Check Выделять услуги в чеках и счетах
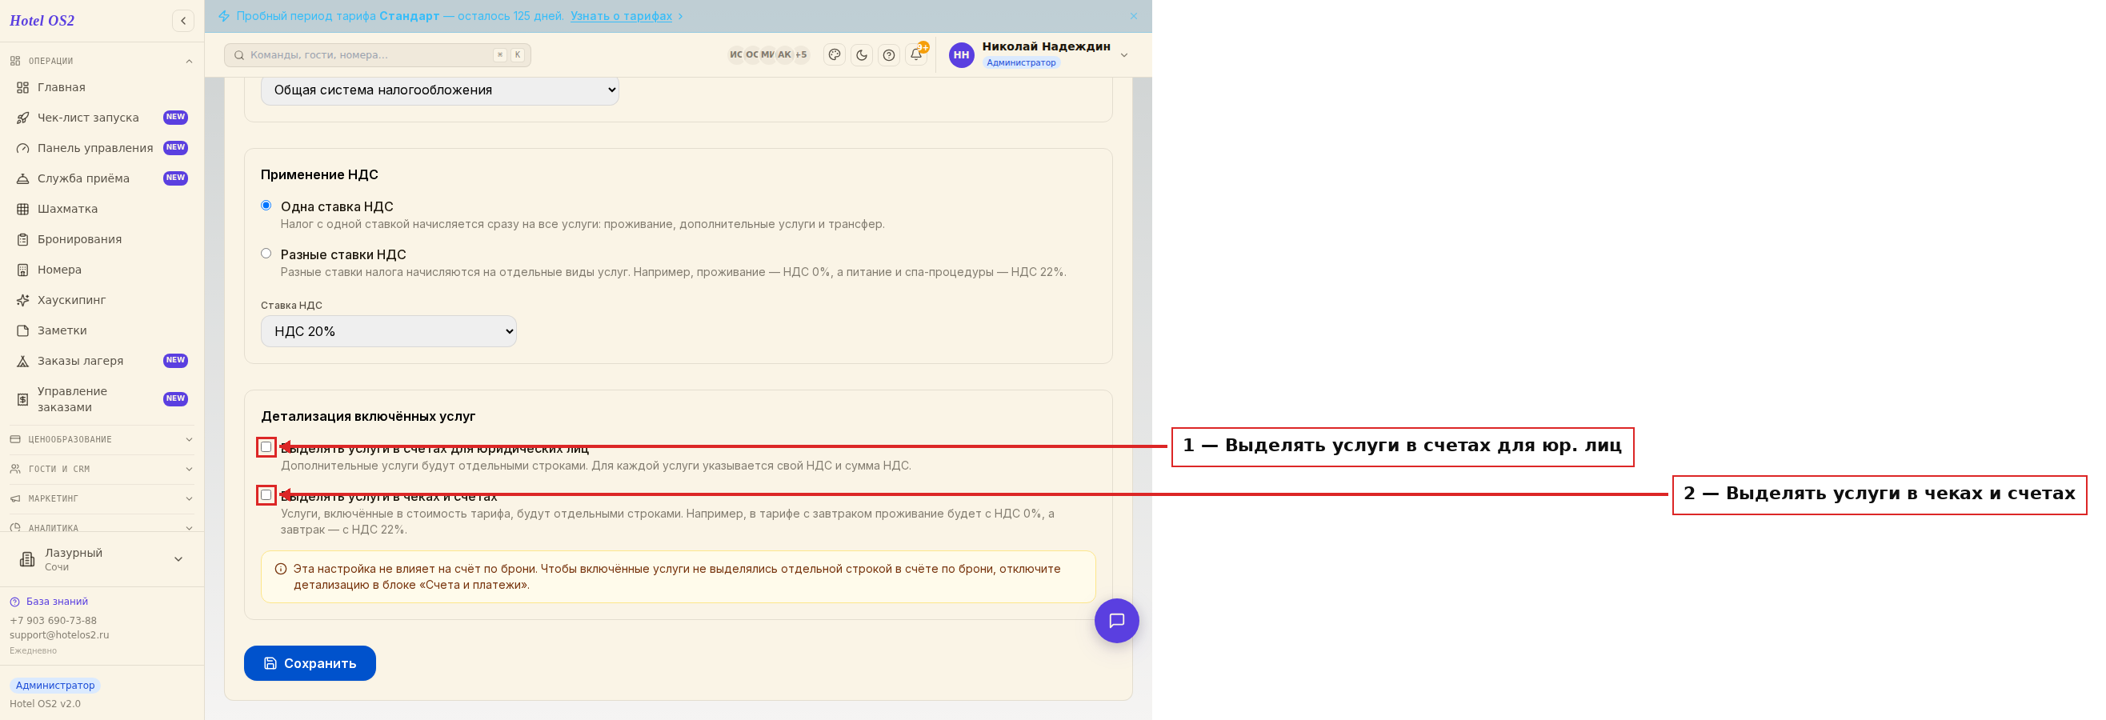This screenshot has height=720, width=2106. point(266,495)
